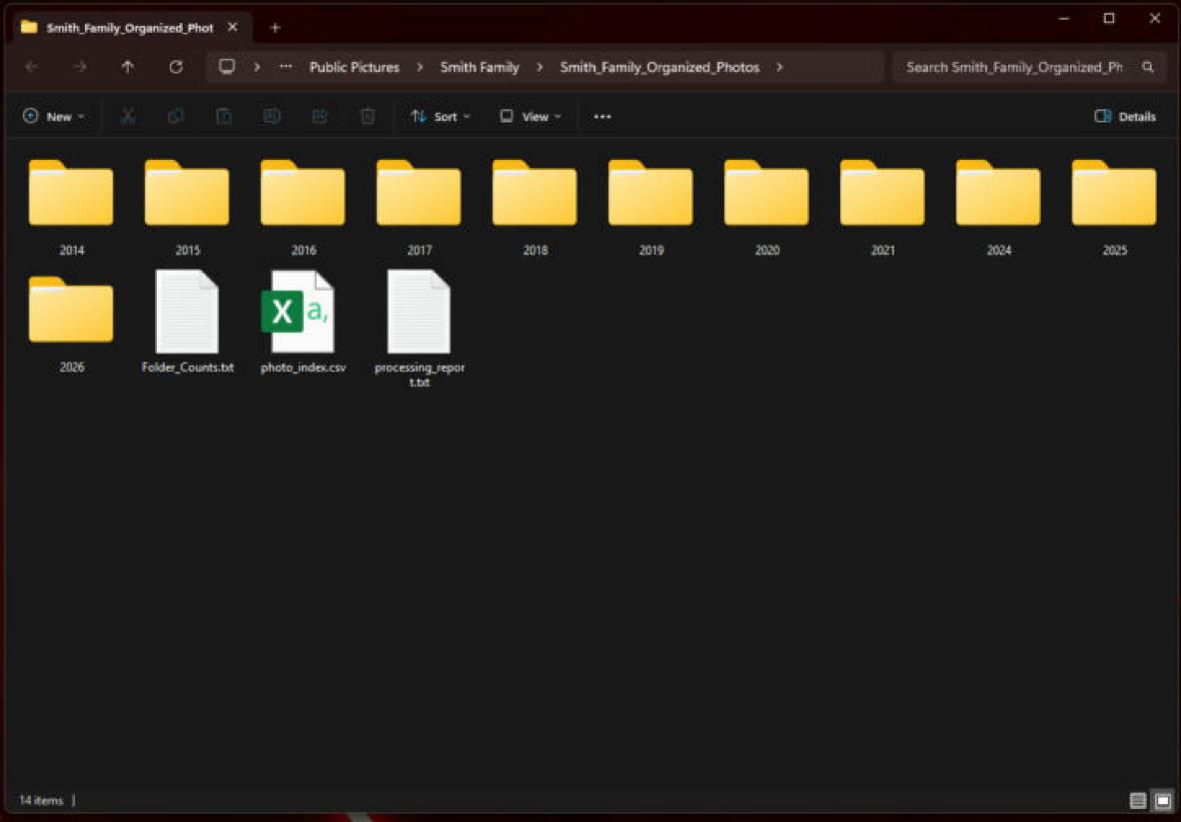Click the This PC monitor icon
Viewport: 1181px width, 822px height.
click(x=227, y=67)
